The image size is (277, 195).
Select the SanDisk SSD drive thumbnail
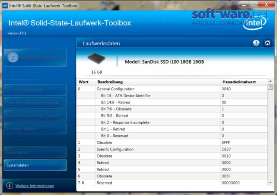(97, 58)
